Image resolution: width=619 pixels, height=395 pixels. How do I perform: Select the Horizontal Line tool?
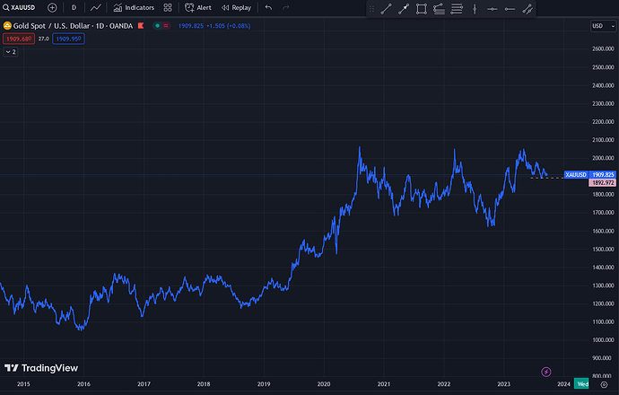pos(492,9)
